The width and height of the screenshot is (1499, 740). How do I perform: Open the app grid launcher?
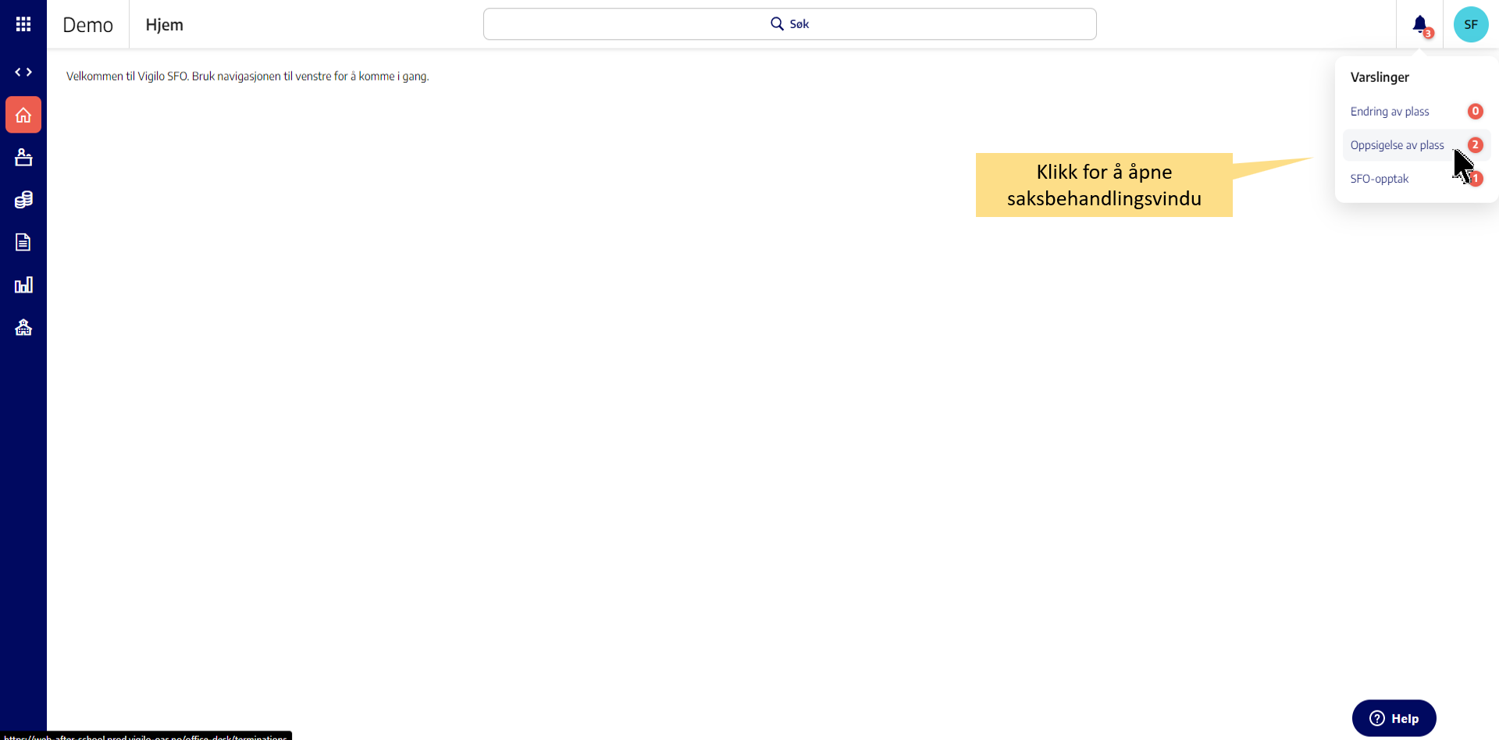point(23,24)
